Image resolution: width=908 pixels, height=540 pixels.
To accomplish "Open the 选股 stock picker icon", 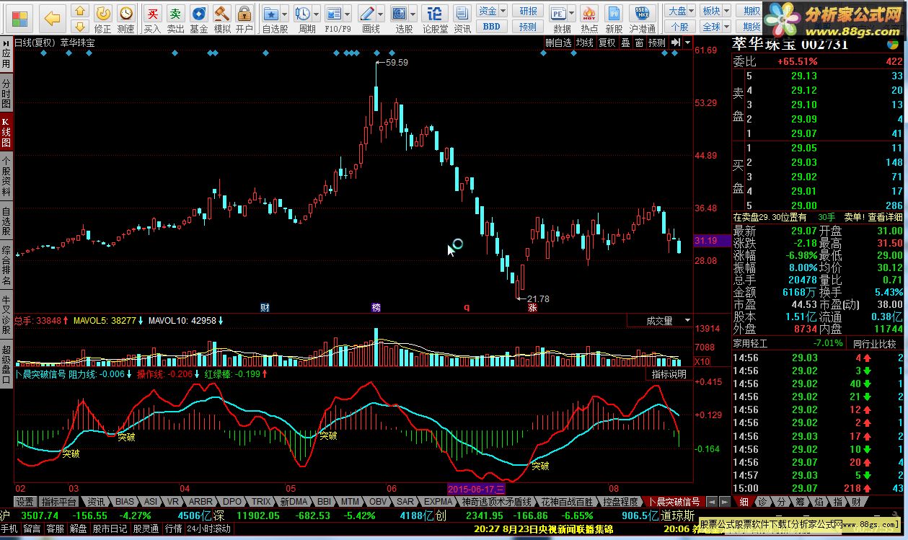I will [x=400, y=14].
